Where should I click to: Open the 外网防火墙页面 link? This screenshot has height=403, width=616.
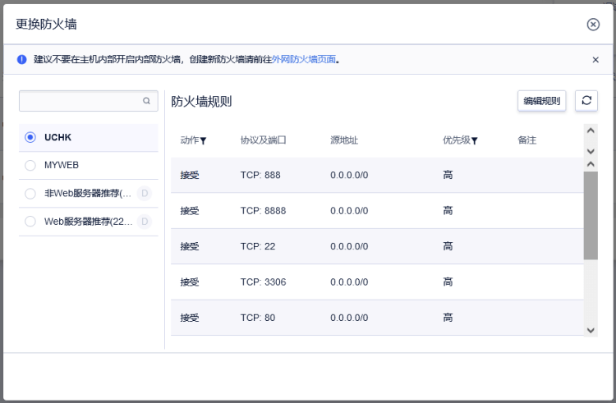tap(304, 59)
